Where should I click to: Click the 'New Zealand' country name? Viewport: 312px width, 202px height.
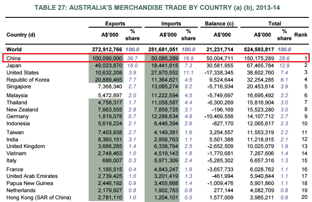(22, 110)
